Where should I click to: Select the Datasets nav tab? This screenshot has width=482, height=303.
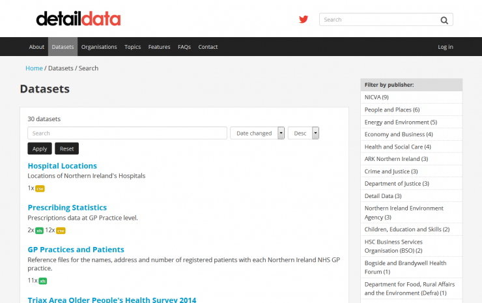[x=63, y=47]
